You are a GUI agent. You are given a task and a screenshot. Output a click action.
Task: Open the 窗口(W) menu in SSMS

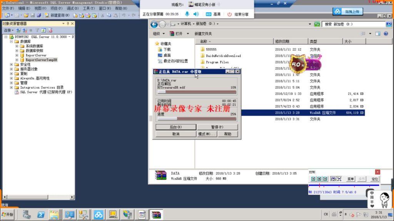[105, 8]
